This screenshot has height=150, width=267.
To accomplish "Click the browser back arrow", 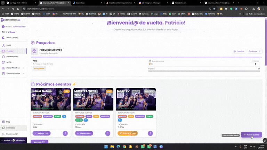I will [x=3, y=9].
